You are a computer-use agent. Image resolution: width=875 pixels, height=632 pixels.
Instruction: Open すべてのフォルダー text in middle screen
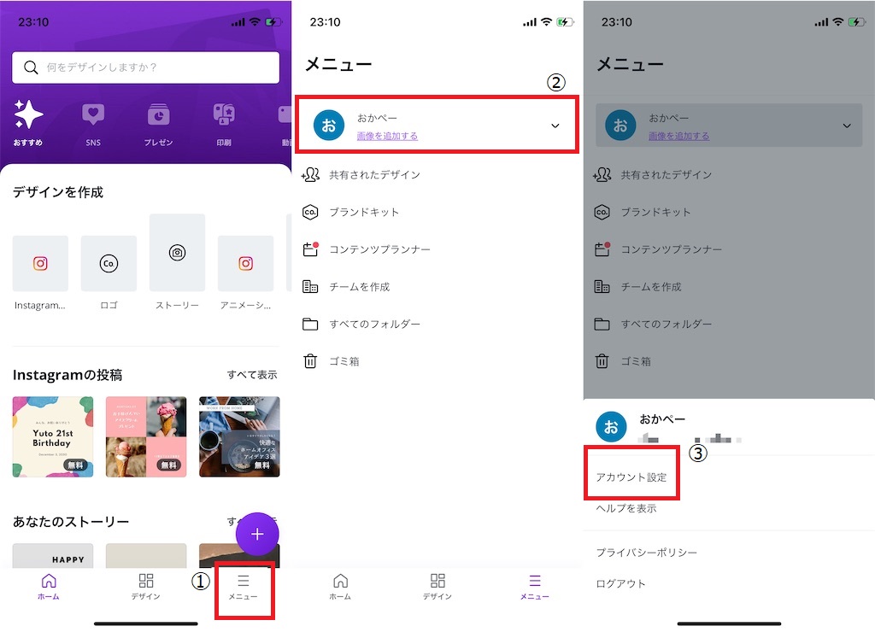(x=374, y=324)
